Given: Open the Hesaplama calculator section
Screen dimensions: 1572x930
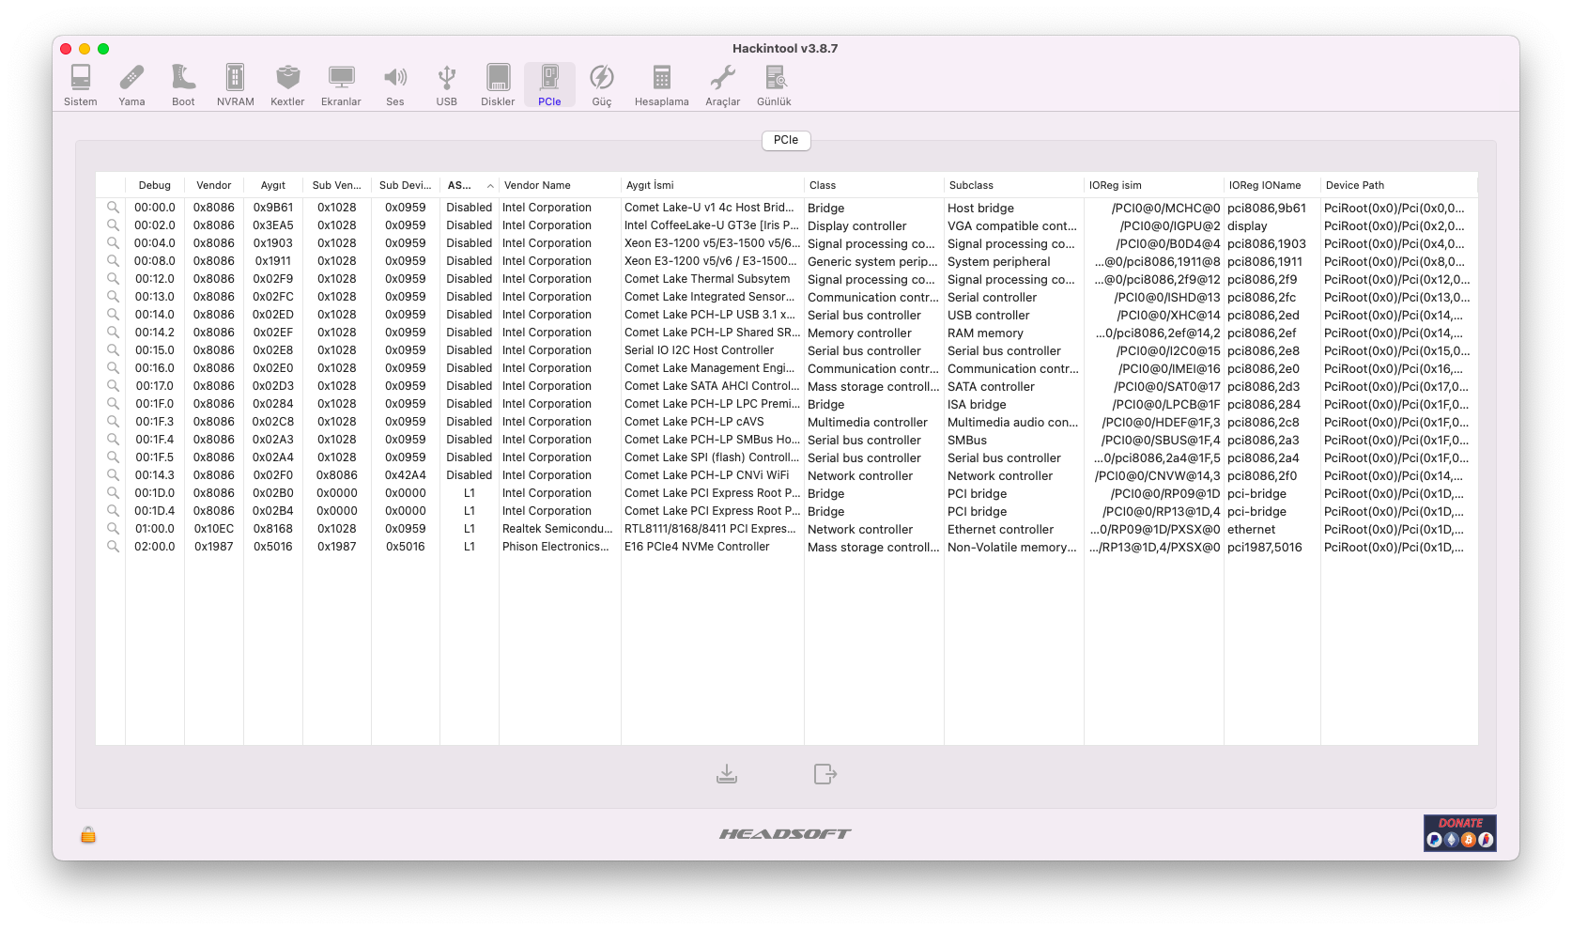Looking at the screenshot, I should pos(661,85).
